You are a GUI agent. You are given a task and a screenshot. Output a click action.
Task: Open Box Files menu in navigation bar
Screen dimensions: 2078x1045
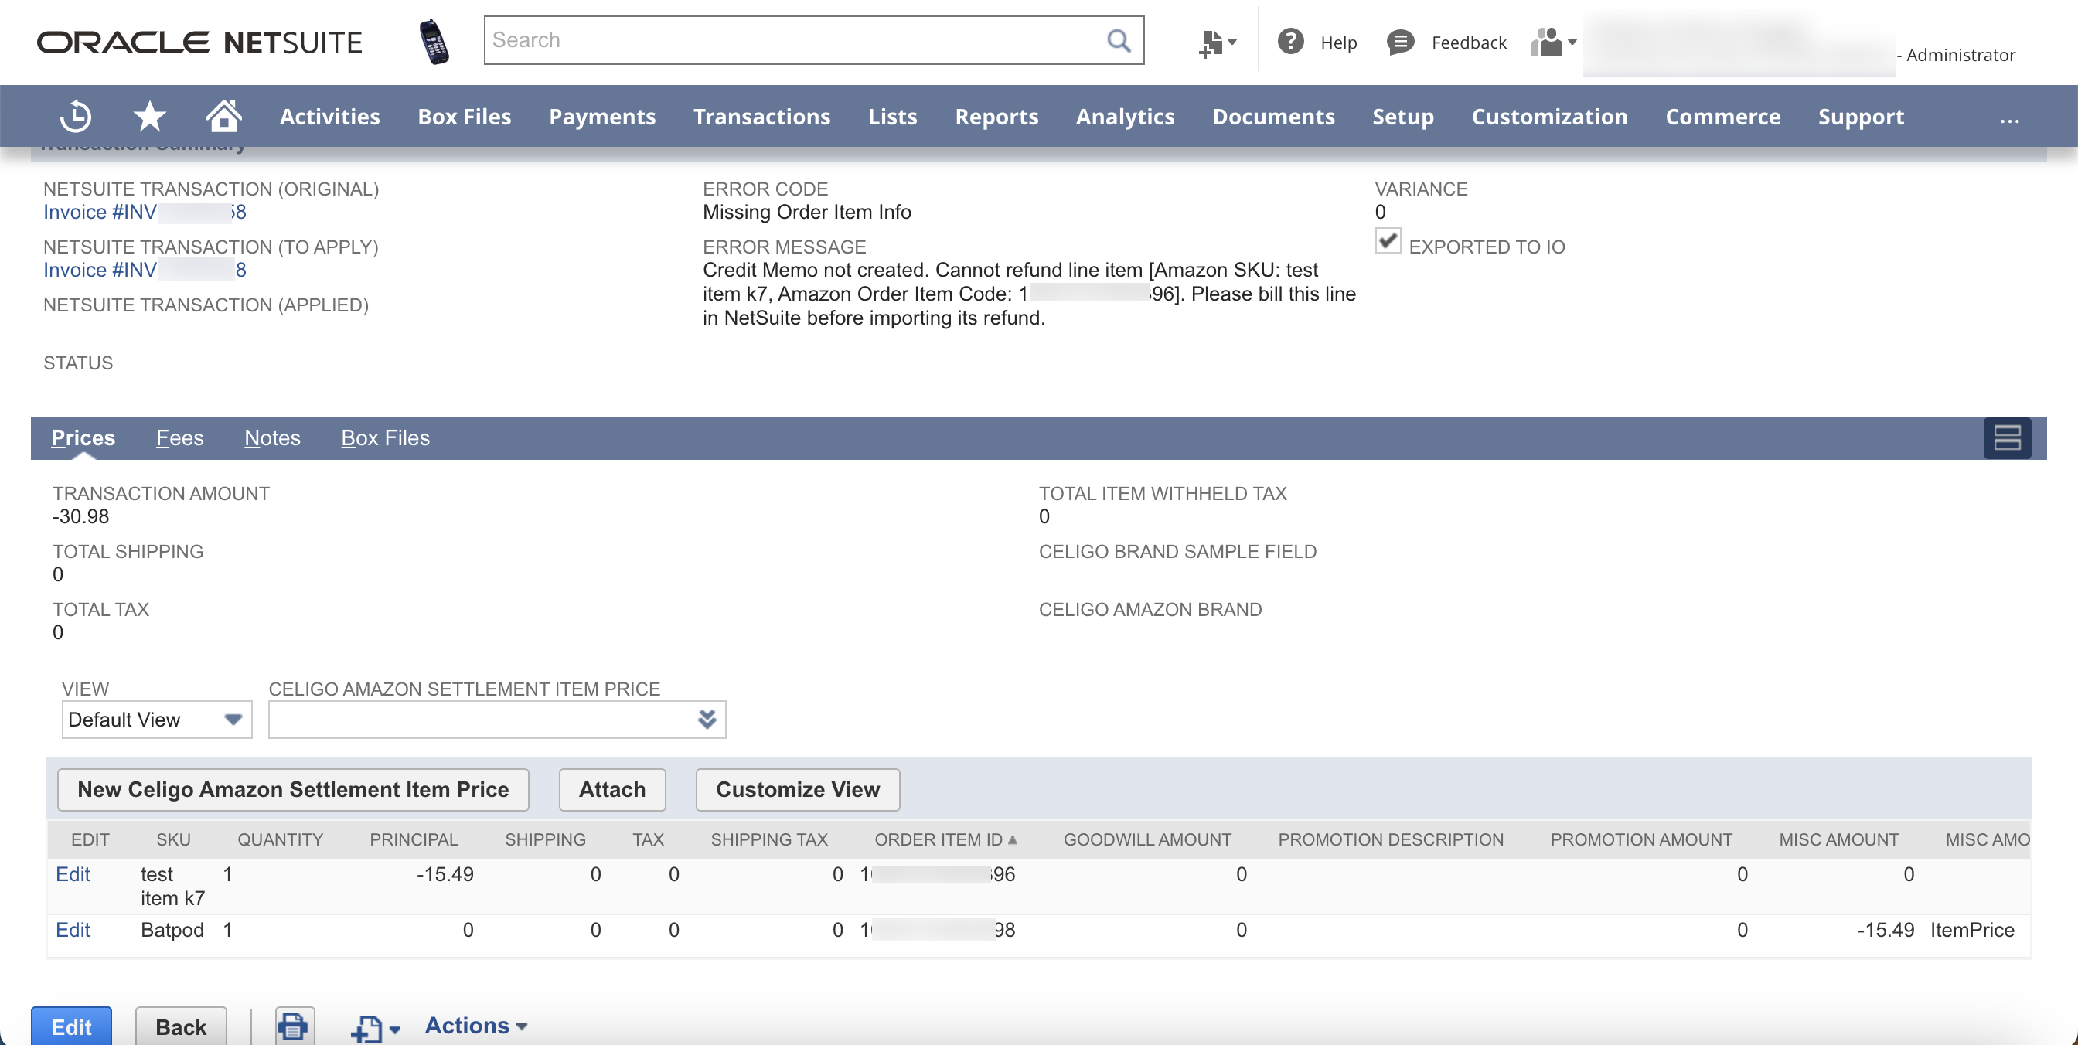(464, 117)
